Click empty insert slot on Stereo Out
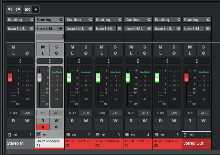 coord(197,37)
